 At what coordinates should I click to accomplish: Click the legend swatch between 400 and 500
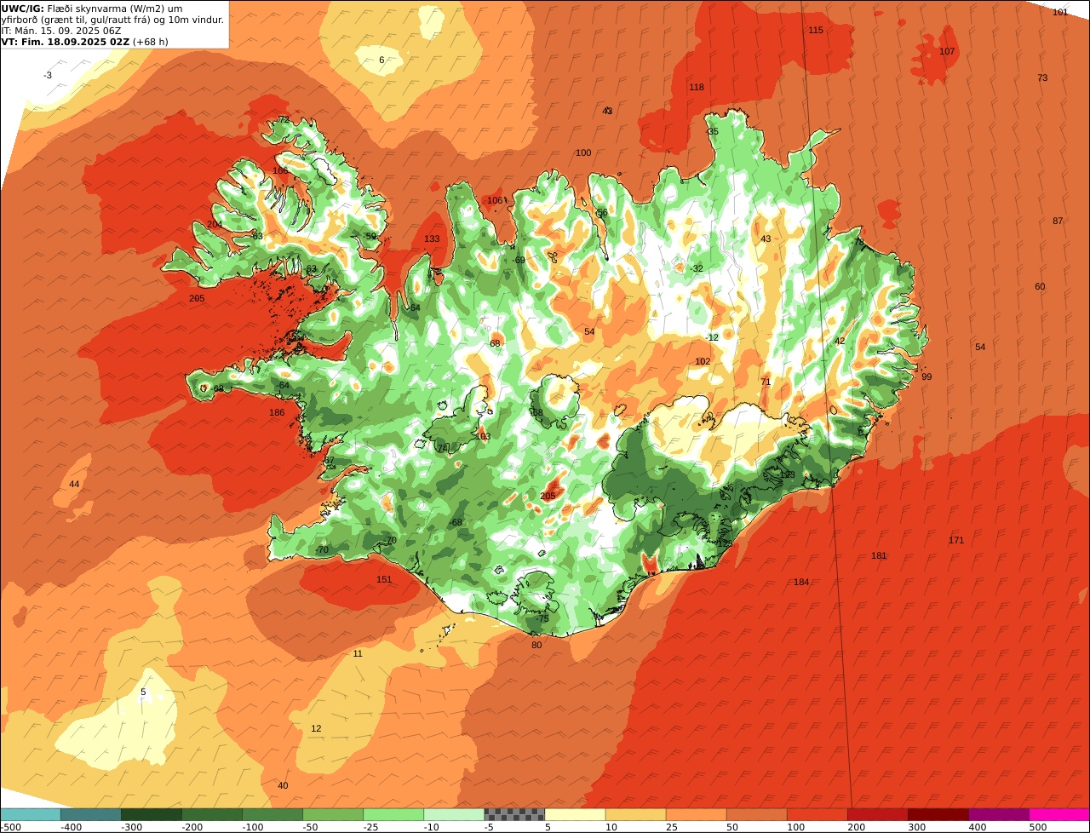[x=998, y=814]
